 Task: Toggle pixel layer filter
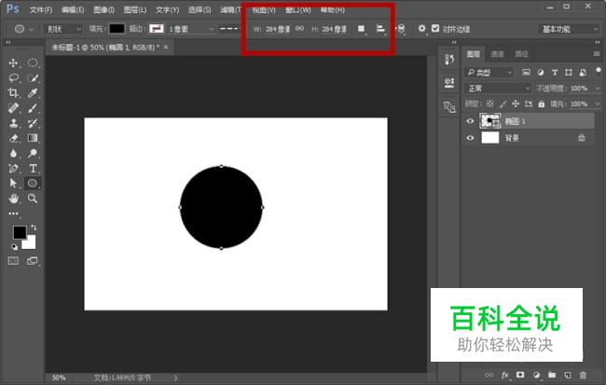click(x=526, y=73)
